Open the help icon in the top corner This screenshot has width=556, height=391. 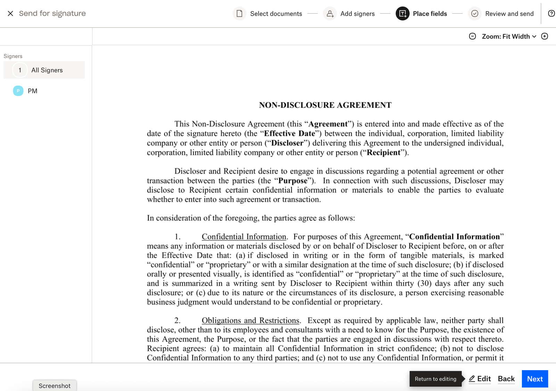click(551, 14)
